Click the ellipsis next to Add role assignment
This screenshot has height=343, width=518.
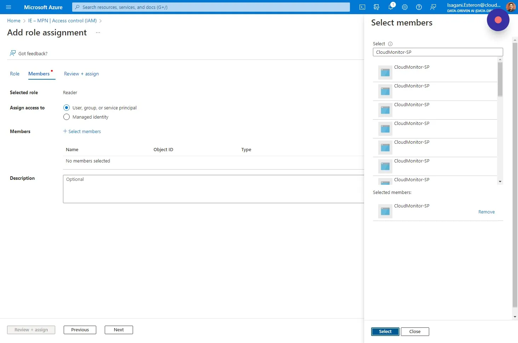[98, 33]
